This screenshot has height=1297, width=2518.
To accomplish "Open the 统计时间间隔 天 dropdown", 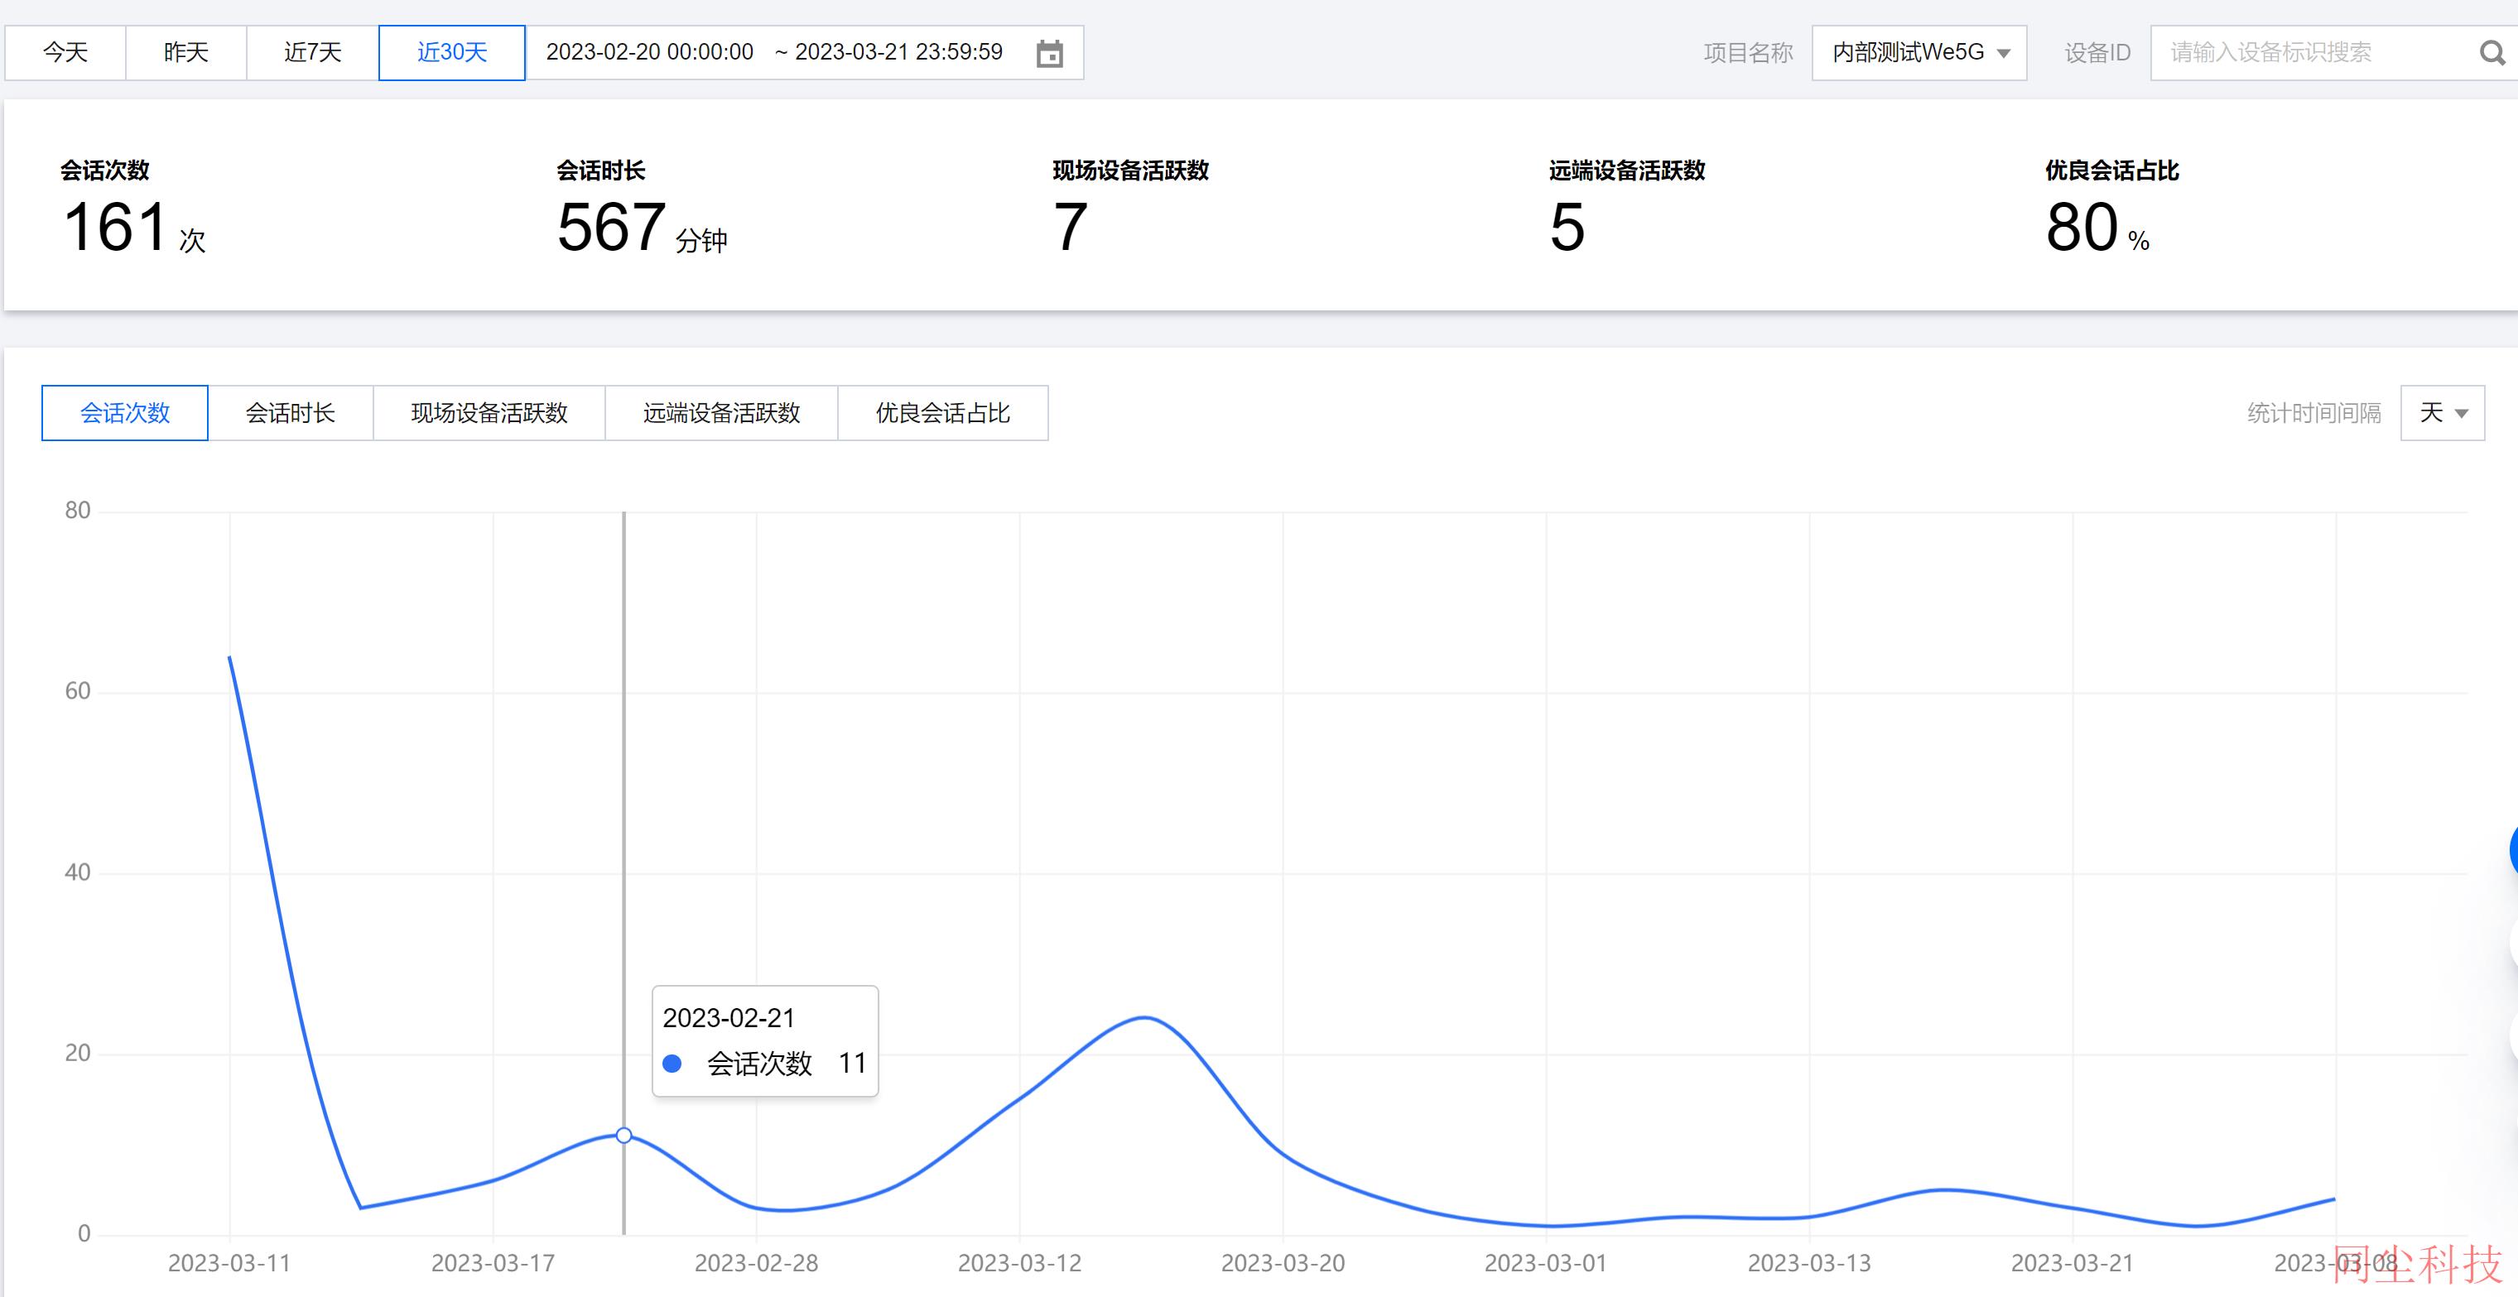I will [x=2442, y=412].
